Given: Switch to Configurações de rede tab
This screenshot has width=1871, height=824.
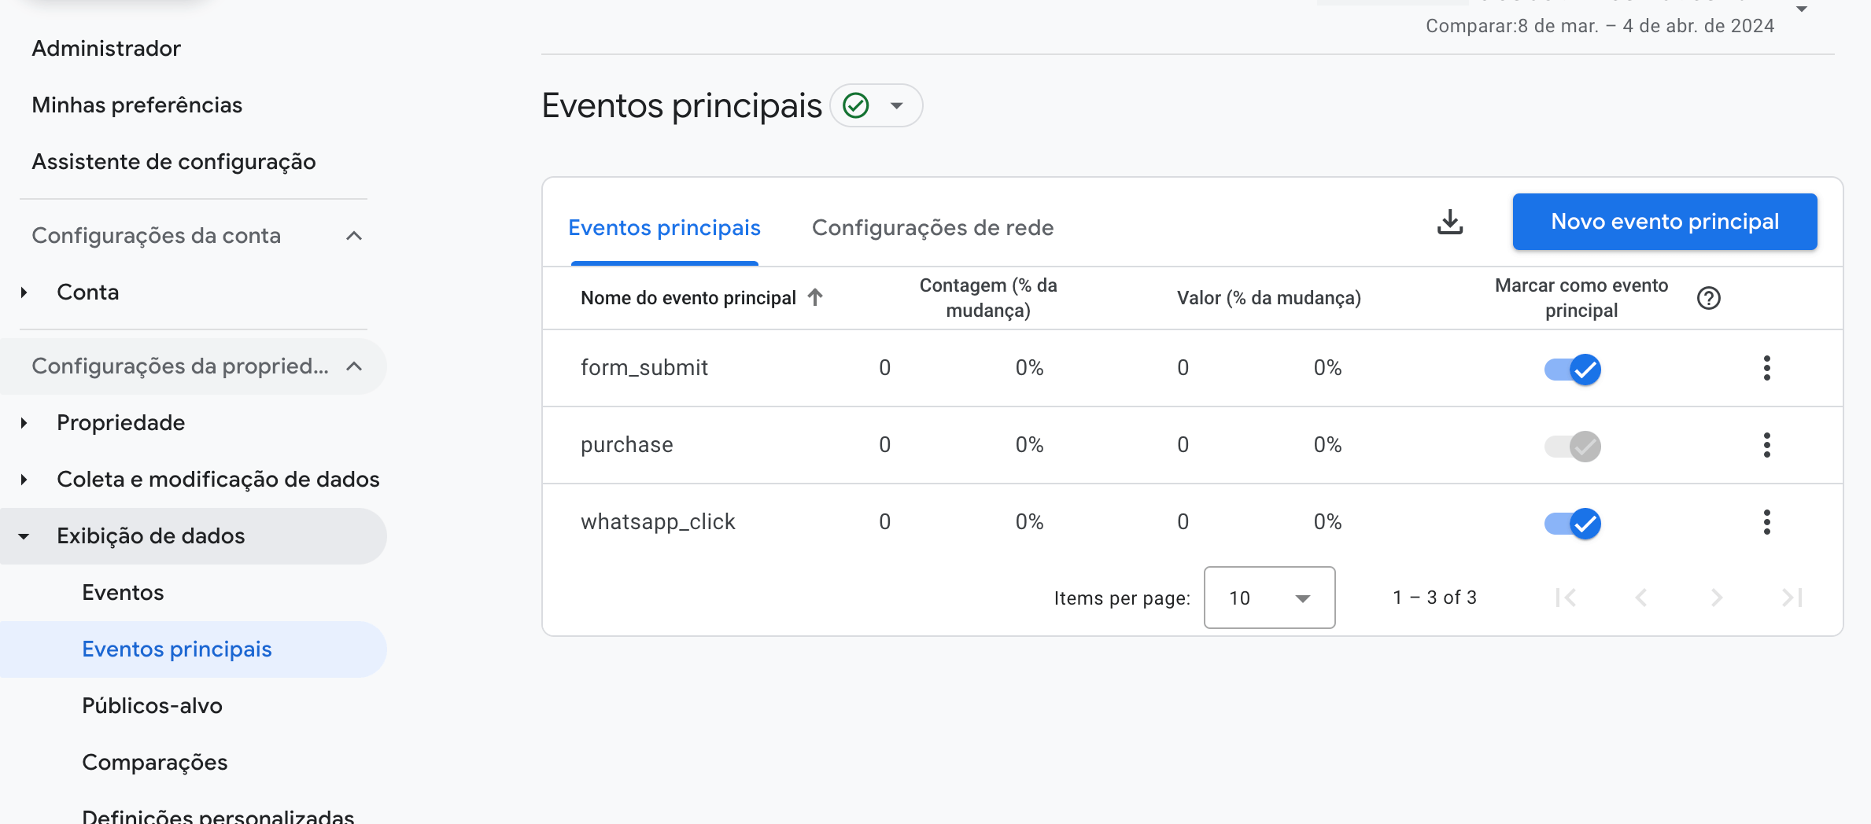Looking at the screenshot, I should (932, 228).
